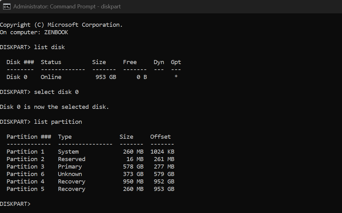The height and width of the screenshot is (213, 342).
Task: Click the offset value '1024 KB'
Action: (162, 152)
